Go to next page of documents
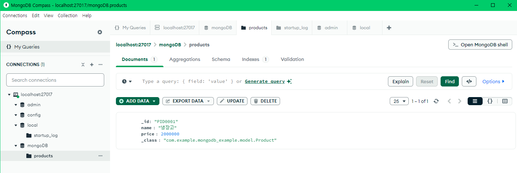This screenshot has width=517, height=173. (x=460, y=101)
